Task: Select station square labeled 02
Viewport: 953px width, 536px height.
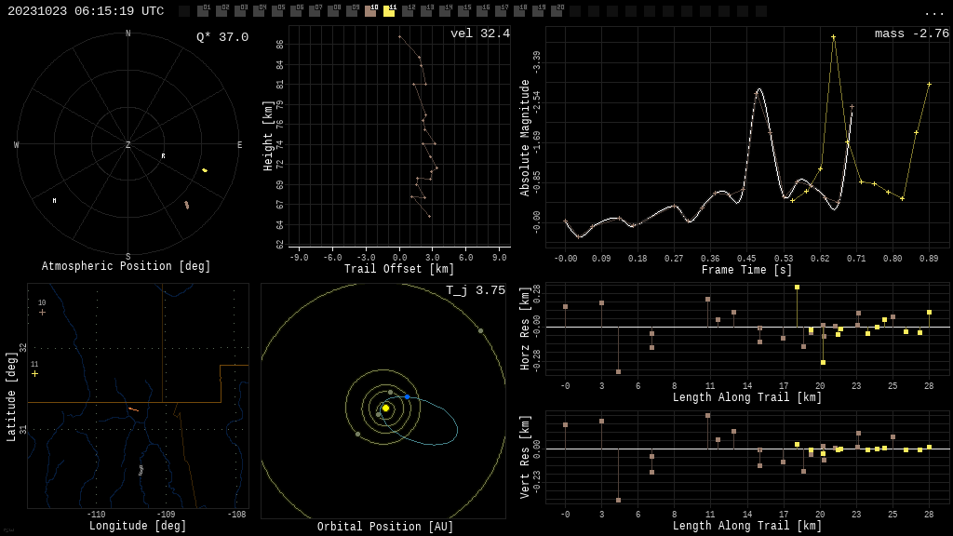Action: coord(221,11)
